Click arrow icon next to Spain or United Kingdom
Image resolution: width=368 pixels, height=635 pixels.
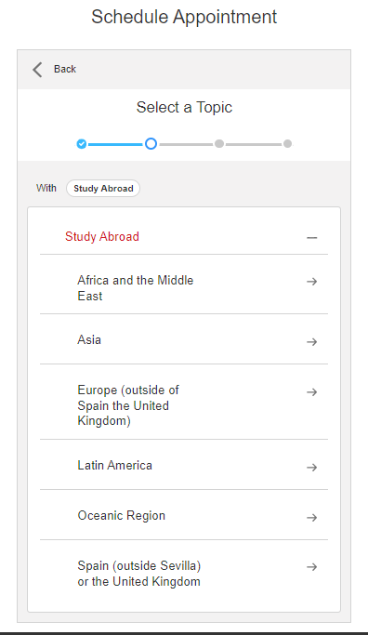click(x=311, y=567)
